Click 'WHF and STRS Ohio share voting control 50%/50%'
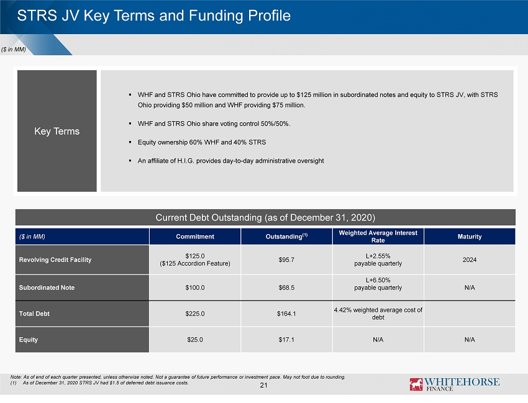The image size is (528, 403). point(214,124)
